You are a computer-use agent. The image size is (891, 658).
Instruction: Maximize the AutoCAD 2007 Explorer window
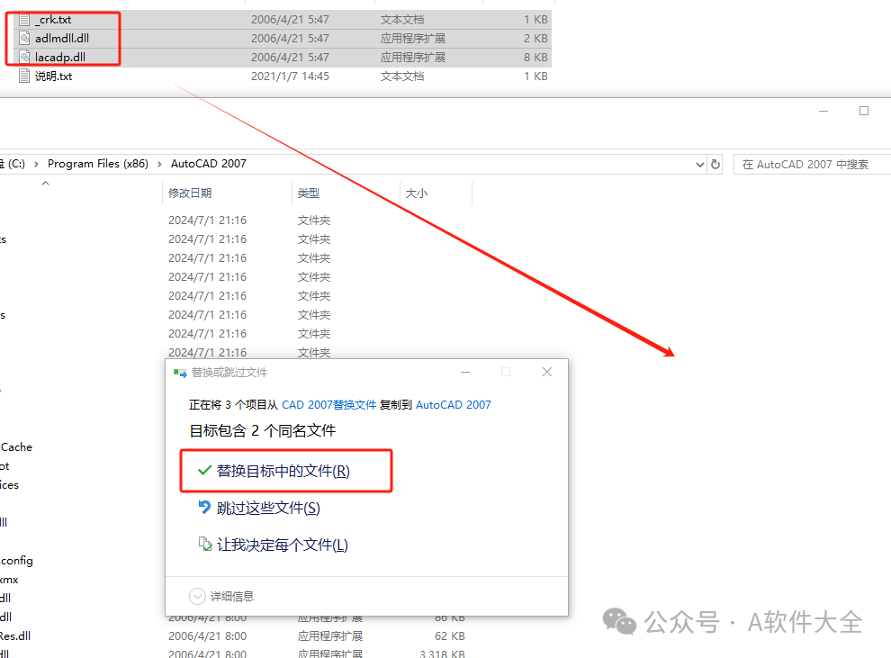864,111
